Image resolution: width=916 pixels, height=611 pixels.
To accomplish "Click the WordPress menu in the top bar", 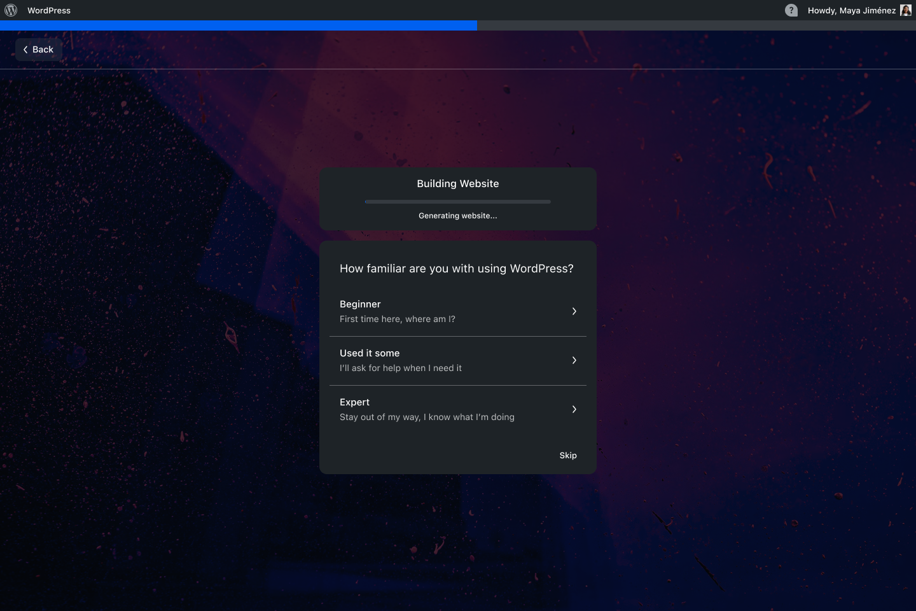I will 49,10.
